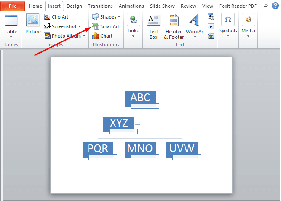Expand the Links dropdown arrow

click(x=133, y=36)
